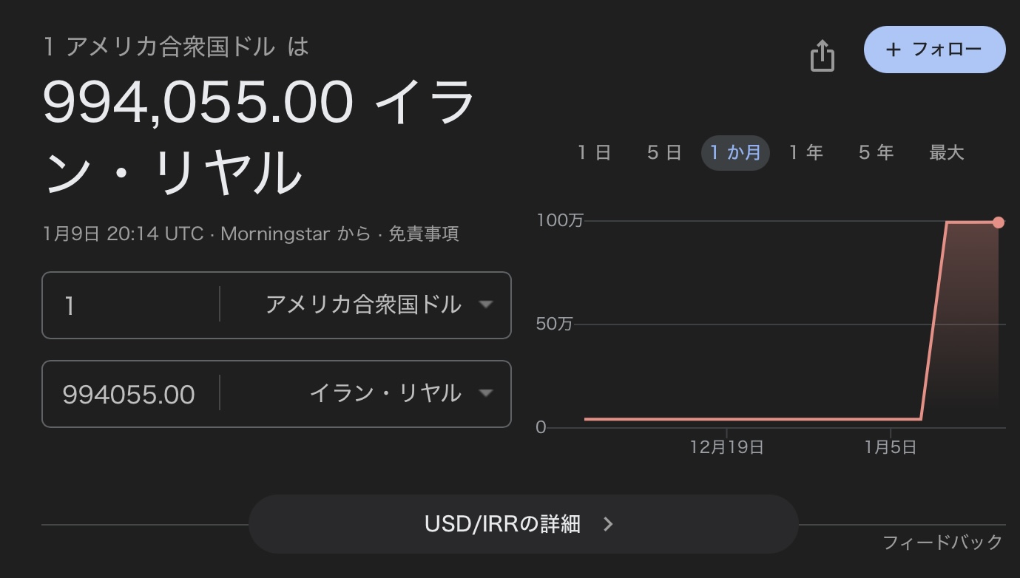Click the share icon
This screenshot has height=578, width=1020.
click(x=822, y=55)
